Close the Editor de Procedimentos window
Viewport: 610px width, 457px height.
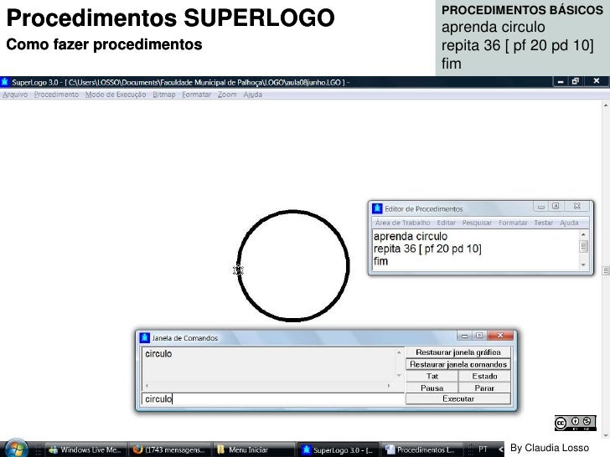click(577, 206)
